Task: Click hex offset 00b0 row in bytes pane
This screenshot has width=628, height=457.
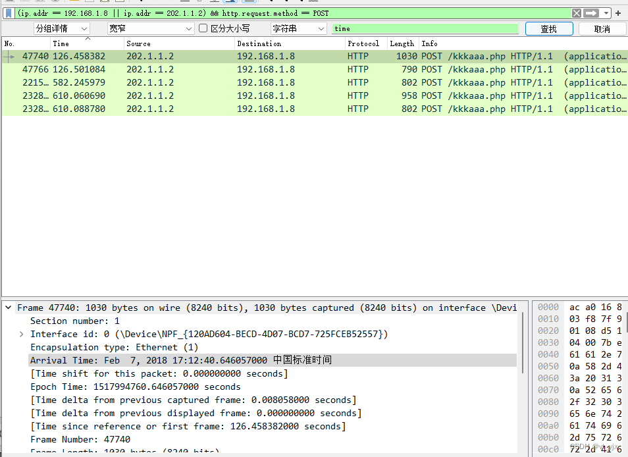Action: [x=580, y=437]
